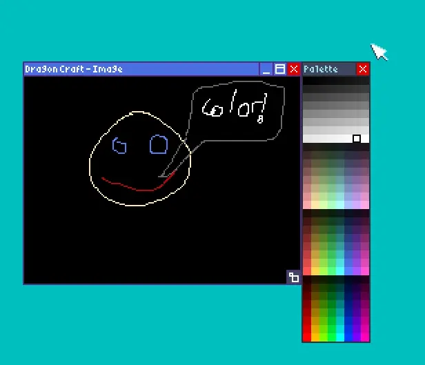This screenshot has height=365, width=425.
Task: Click the right blue eye of the drawn face
Action: click(x=159, y=144)
